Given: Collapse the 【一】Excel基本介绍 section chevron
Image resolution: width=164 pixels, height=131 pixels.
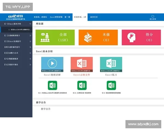Looking at the screenshot, I should [x=30, y=24].
